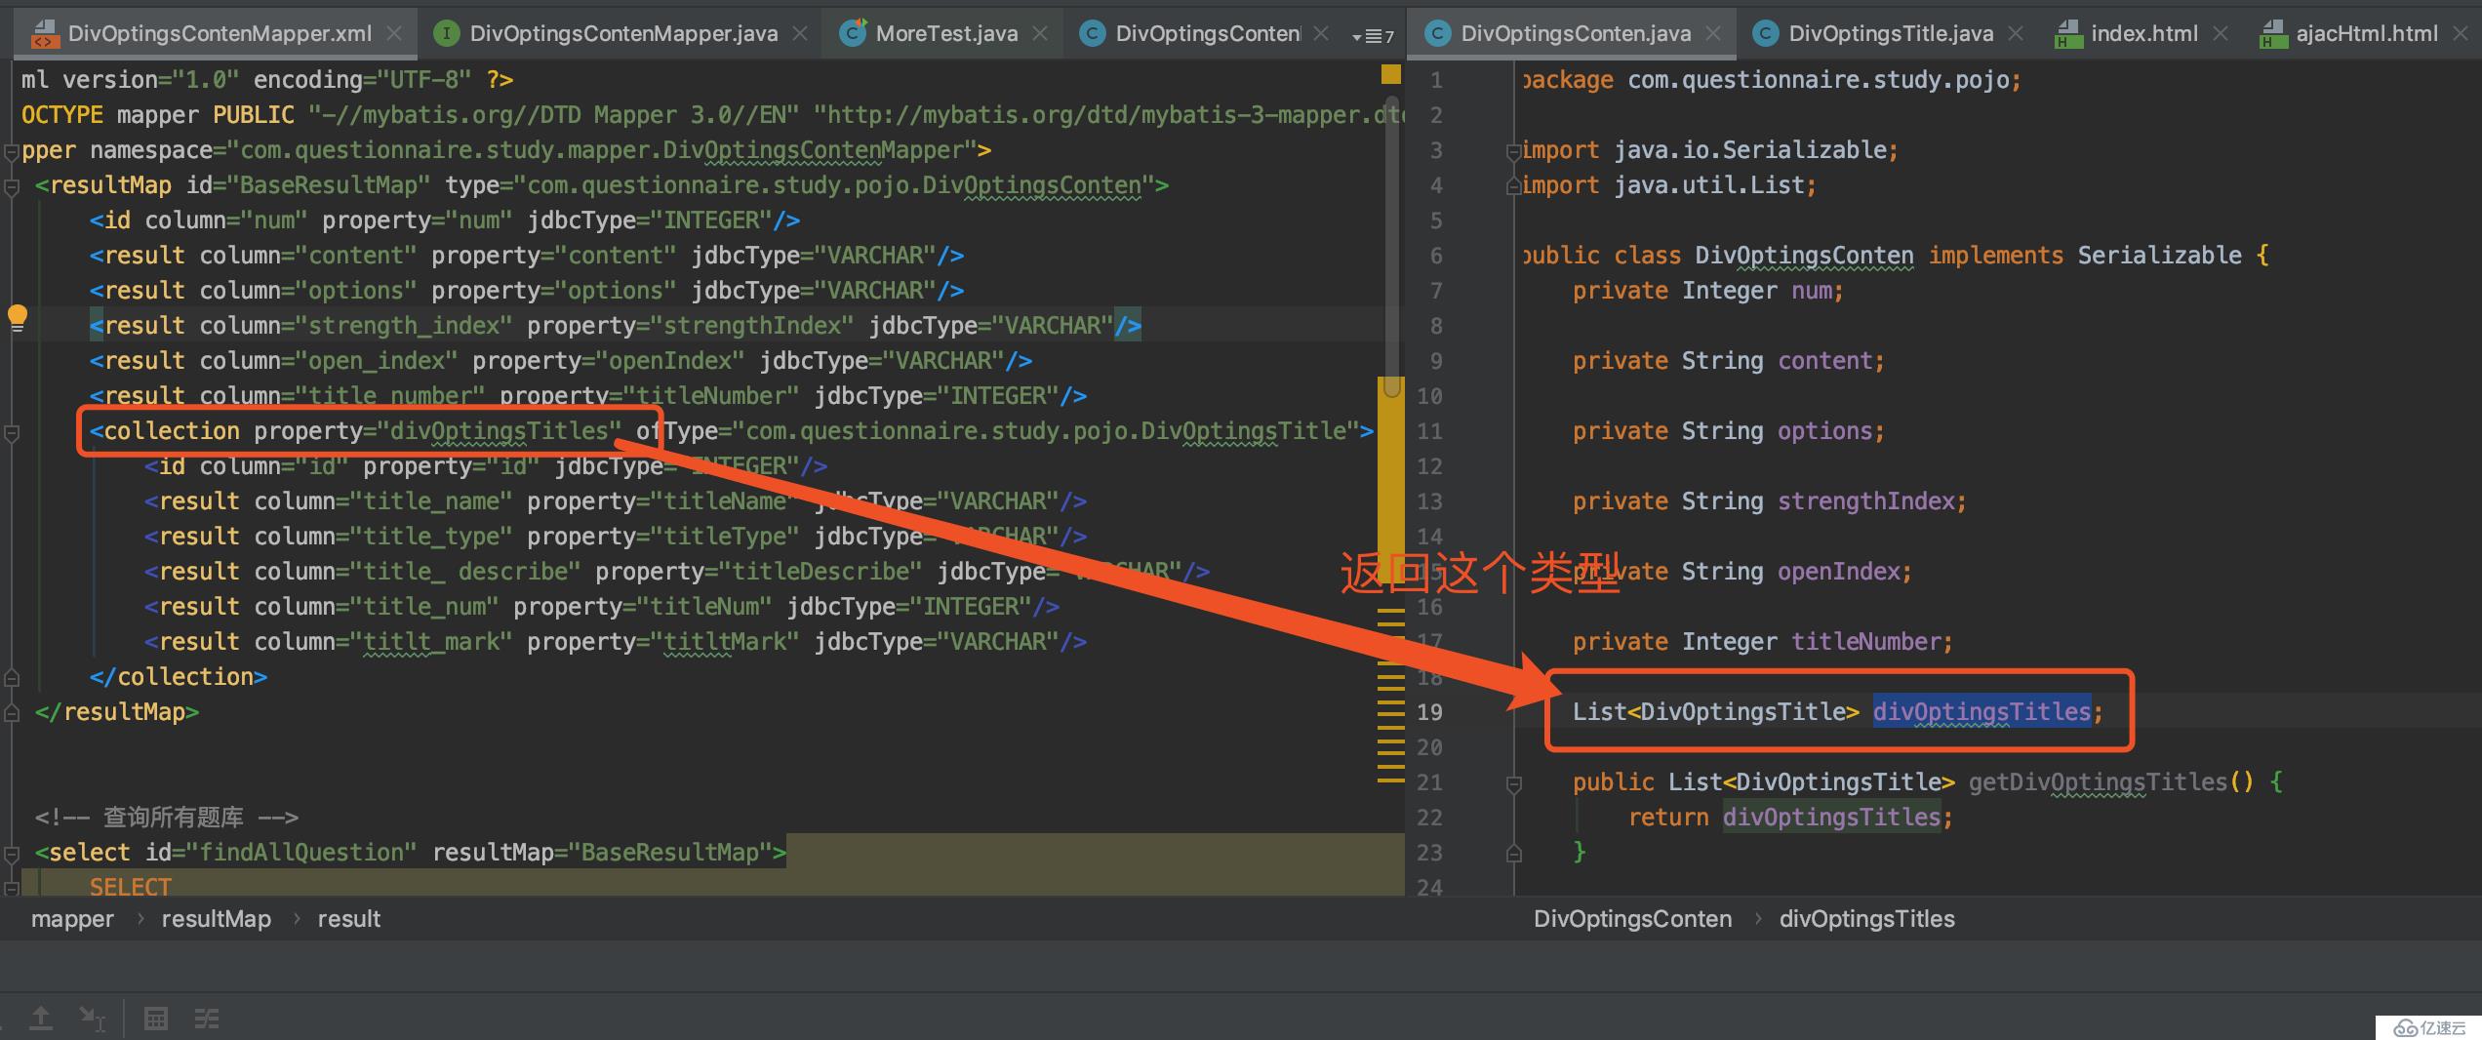
Task: Click the SELECT keyword at bottom of XML
Action: [130, 886]
